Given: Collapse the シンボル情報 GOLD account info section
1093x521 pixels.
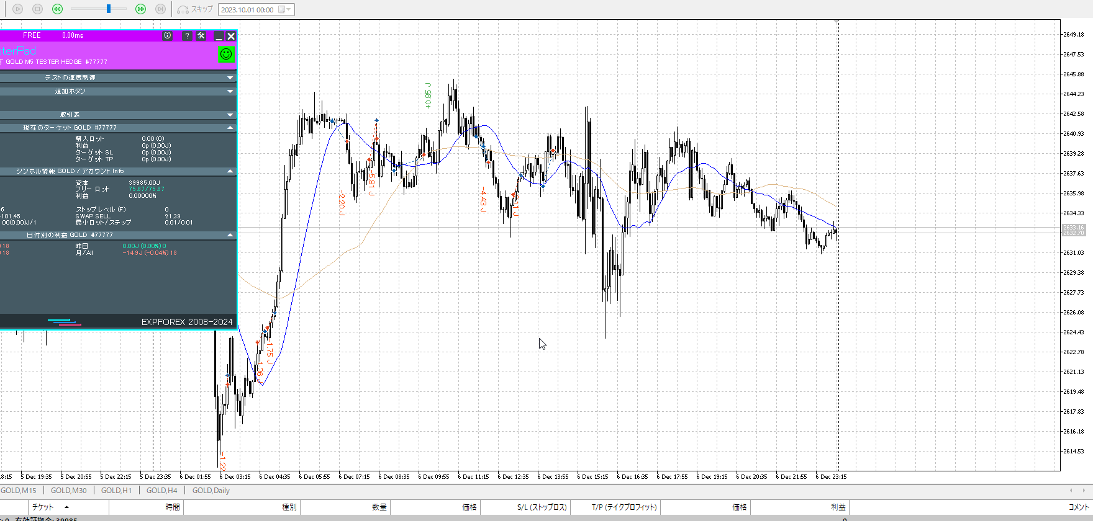Looking at the screenshot, I should 230,171.
